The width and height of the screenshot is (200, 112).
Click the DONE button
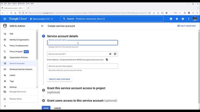point(46,108)
